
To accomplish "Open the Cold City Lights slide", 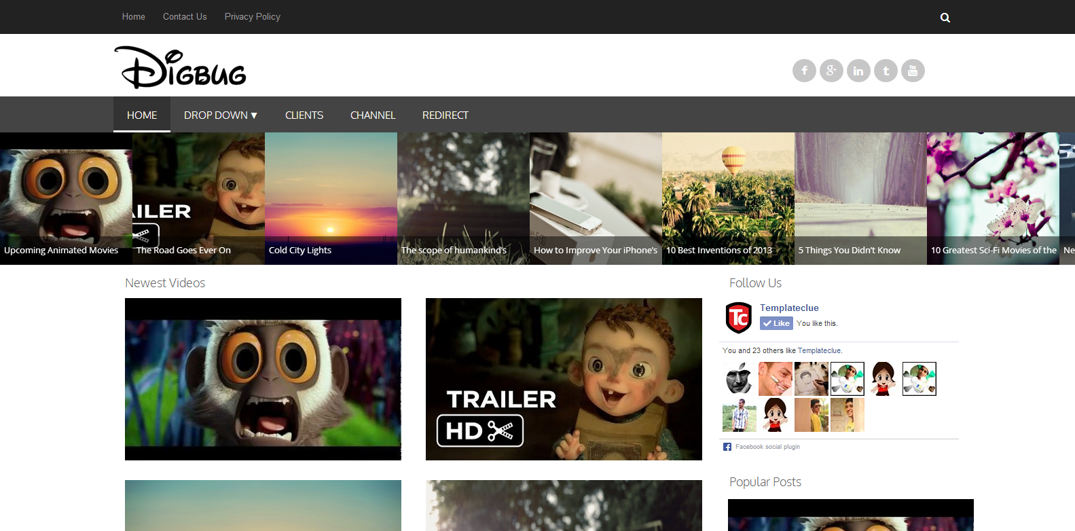I will point(331,198).
